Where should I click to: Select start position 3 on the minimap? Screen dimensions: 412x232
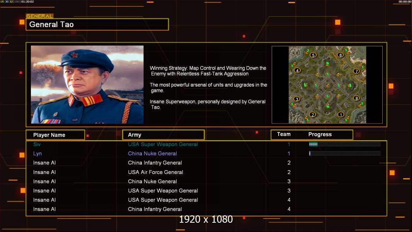pos(297,99)
